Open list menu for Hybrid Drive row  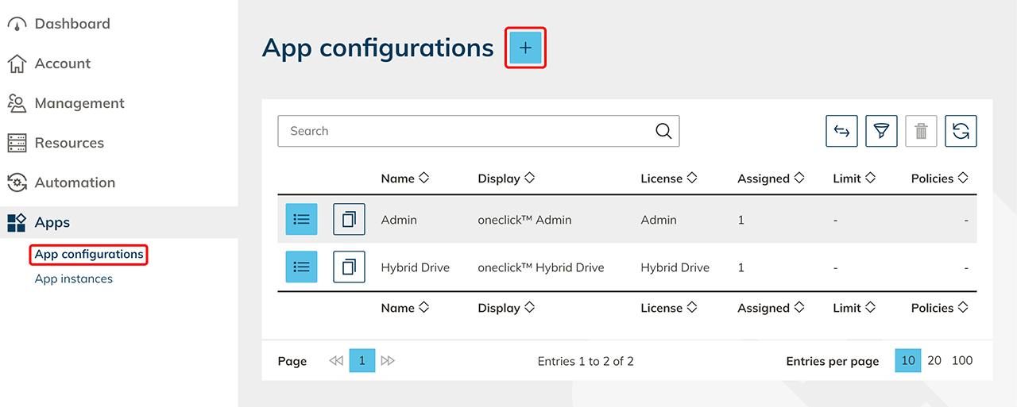[x=301, y=267]
